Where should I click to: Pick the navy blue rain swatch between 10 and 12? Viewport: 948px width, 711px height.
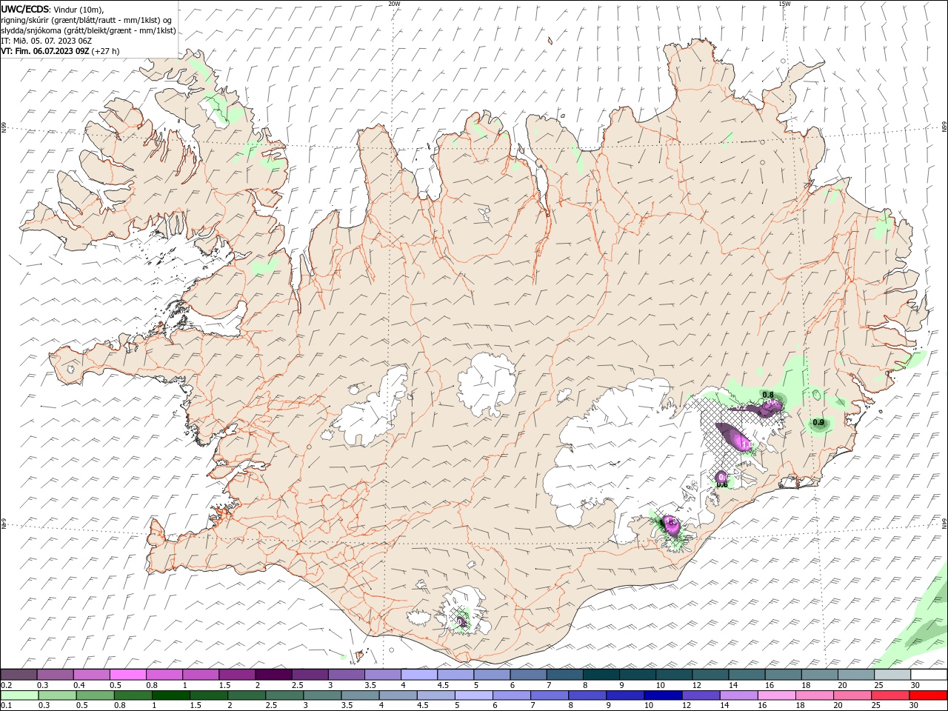(662, 695)
